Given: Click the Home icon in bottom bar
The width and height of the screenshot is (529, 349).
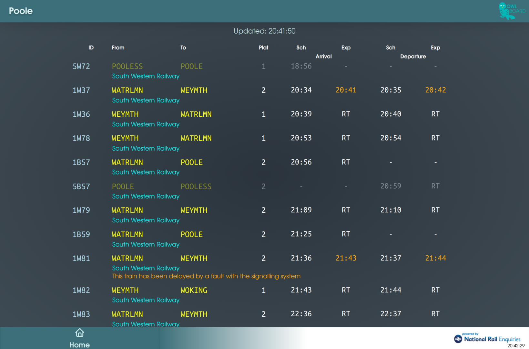Looking at the screenshot, I should click(79, 333).
